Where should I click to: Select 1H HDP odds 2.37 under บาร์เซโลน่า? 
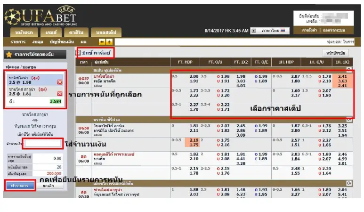coord(296,95)
